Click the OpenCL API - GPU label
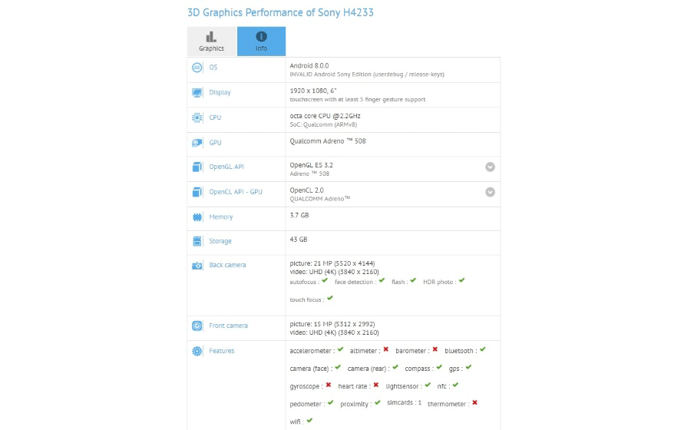This screenshot has height=430, width=691. coord(236,192)
